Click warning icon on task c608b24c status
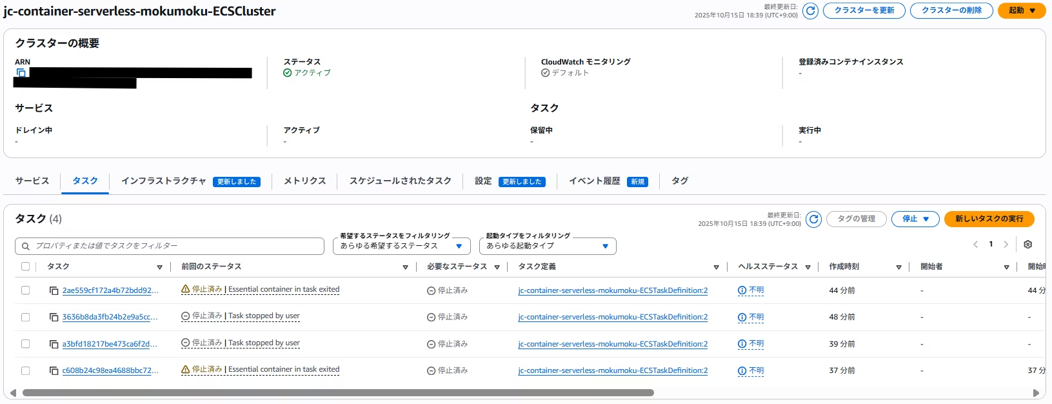Image resolution: width=1052 pixels, height=404 pixels. point(186,369)
